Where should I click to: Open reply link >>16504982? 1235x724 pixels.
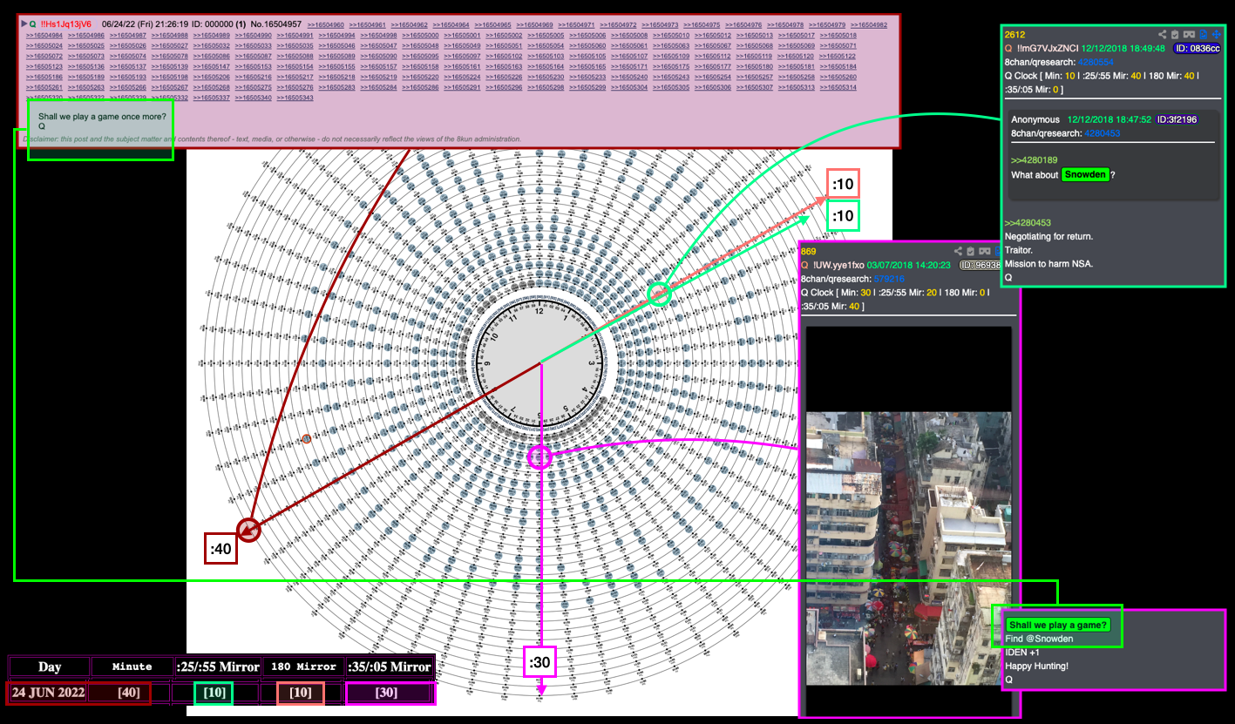pos(869,25)
